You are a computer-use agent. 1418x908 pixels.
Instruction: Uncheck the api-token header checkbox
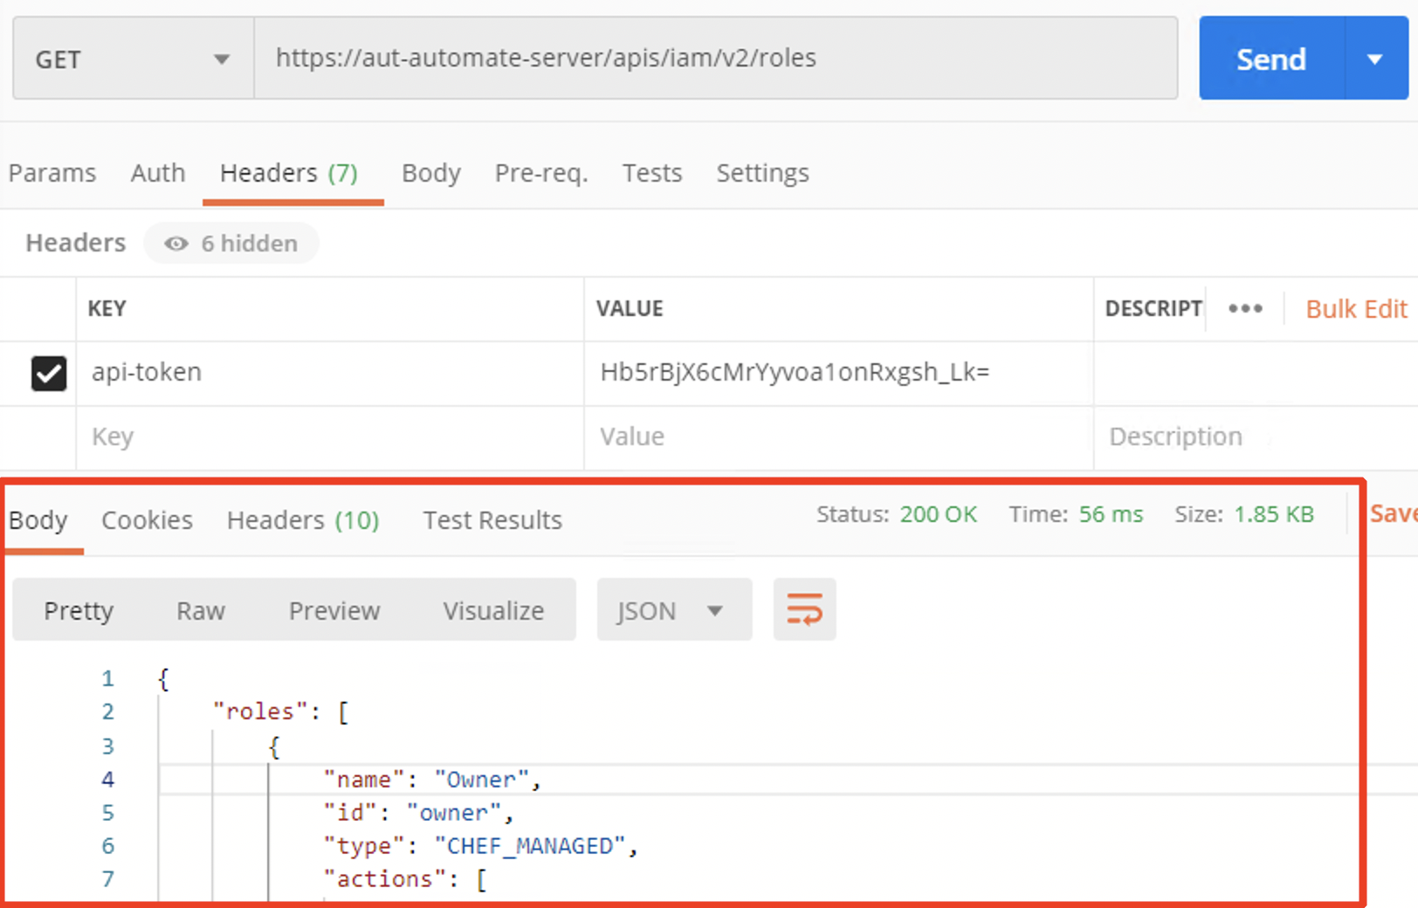pyautogui.click(x=49, y=373)
